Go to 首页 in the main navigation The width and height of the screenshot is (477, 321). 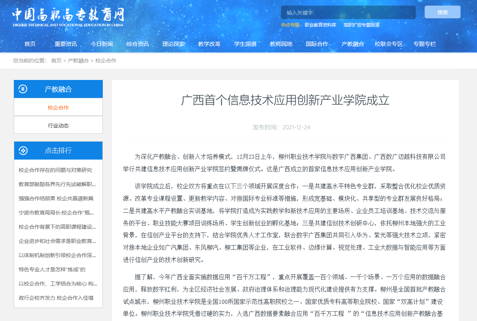pos(30,44)
